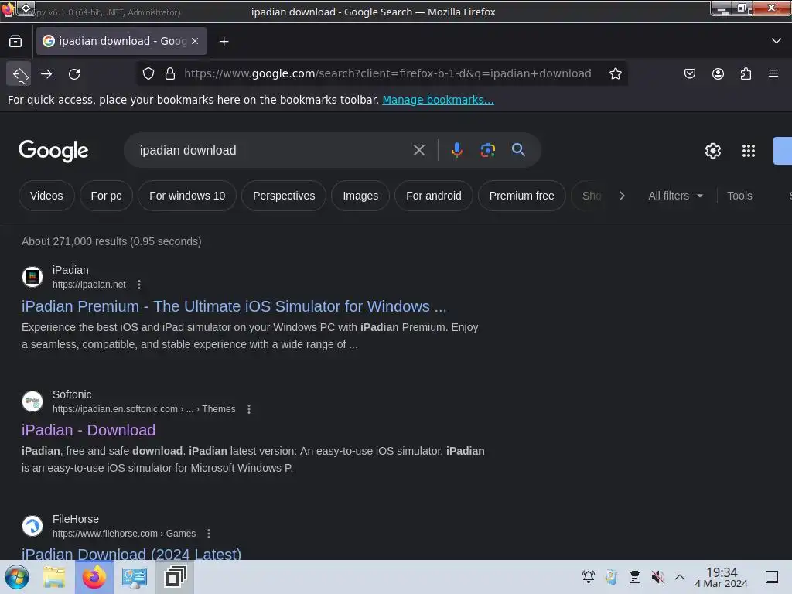Show site security padlock info

(x=170, y=73)
